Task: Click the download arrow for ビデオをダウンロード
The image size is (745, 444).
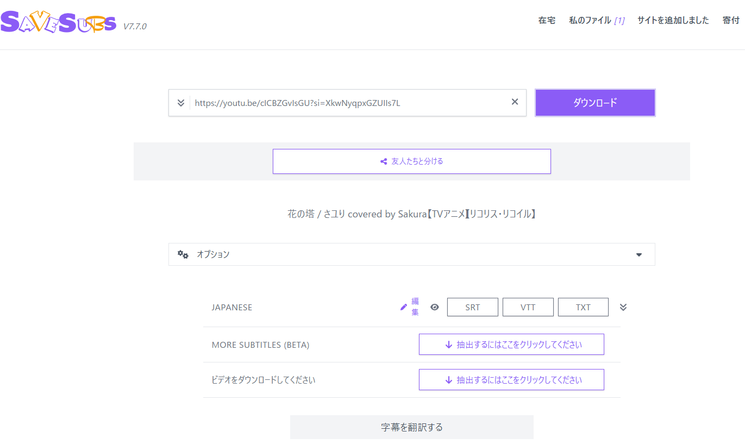Action: click(448, 379)
